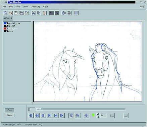
Task: Open the Tools menu
Action: 18,7
